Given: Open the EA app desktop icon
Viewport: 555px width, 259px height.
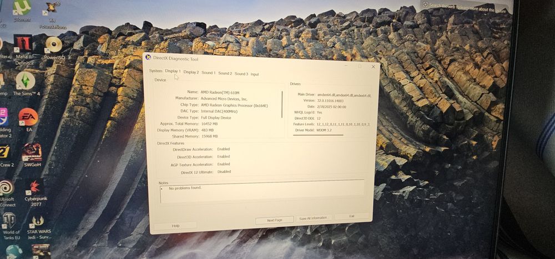Looking at the screenshot, I should click(28, 120).
